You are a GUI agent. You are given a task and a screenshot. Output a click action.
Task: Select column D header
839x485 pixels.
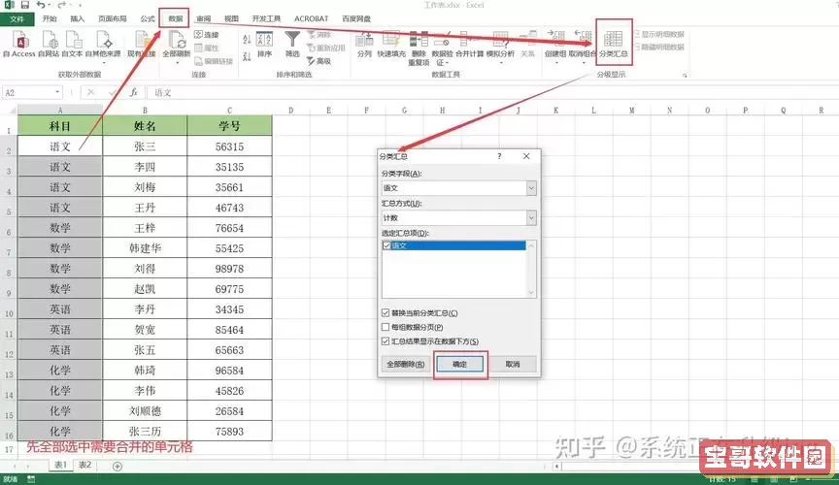coord(291,111)
